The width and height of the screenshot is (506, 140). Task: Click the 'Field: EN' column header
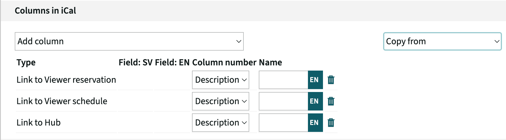click(172, 62)
